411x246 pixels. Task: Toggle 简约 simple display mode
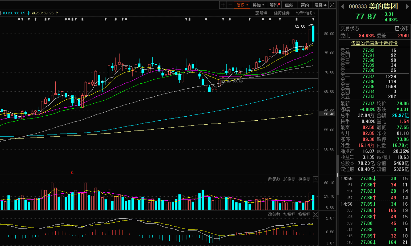(305, 5)
